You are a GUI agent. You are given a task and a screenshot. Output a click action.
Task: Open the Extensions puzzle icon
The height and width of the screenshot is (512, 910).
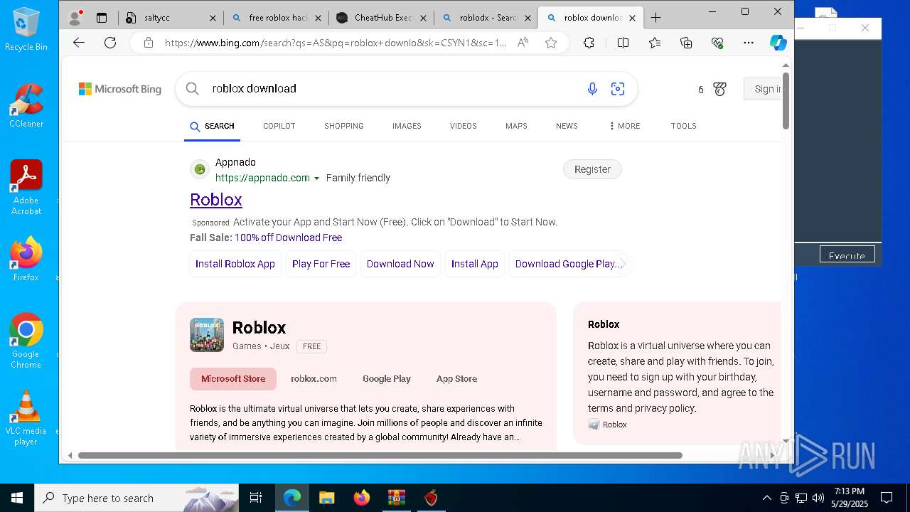(x=589, y=43)
